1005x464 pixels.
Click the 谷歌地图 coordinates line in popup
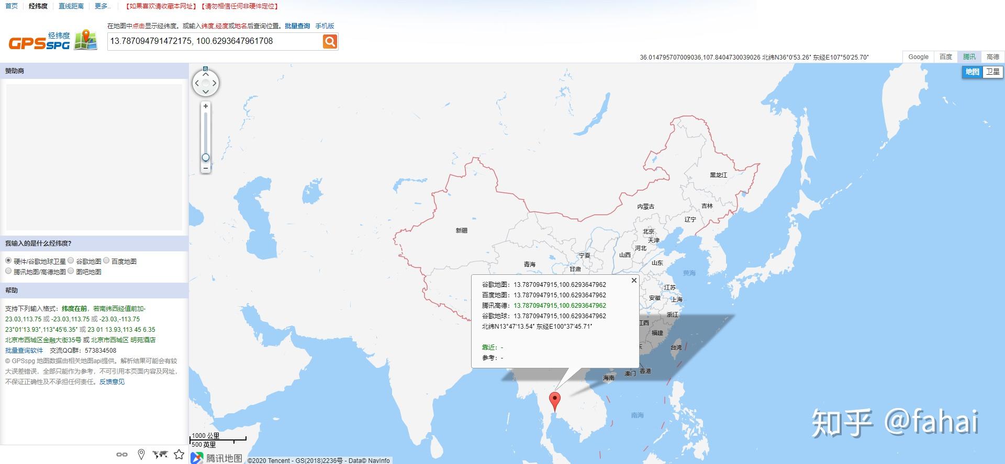pos(544,285)
